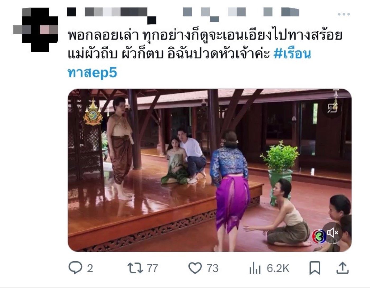The height and width of the screenshot is (289, 370).
Task: Toggle closed captions on the video
Action: (332, 108)
